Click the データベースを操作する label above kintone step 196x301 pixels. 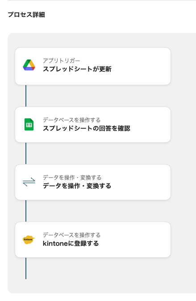[71, 235]
